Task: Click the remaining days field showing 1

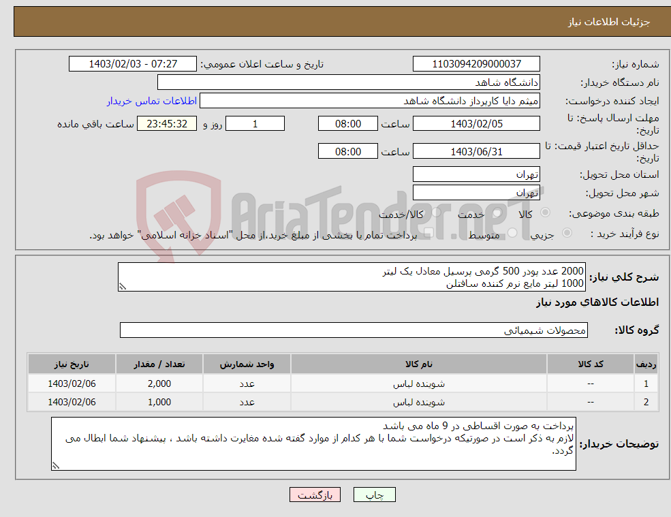Action: [x=255, y=124]
